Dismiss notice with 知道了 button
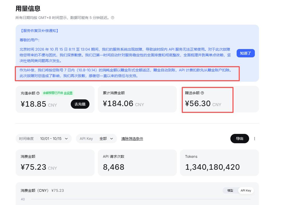The image size is (298, 205). point(245,53)
